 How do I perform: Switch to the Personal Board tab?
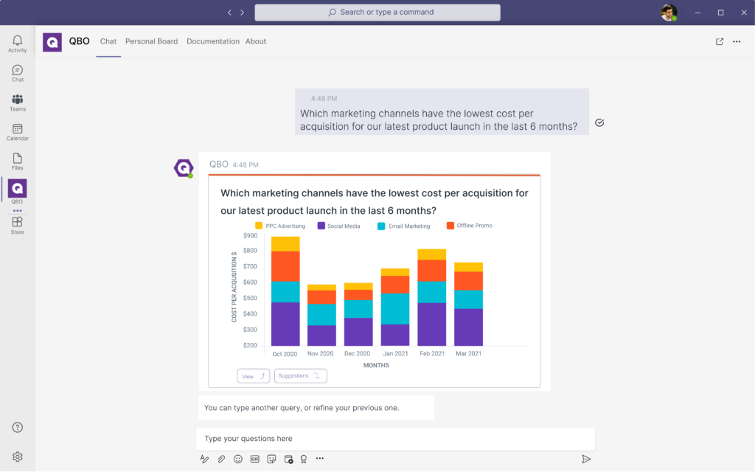[151, 41]
